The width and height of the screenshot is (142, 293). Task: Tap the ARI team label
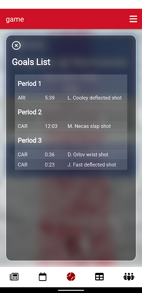[22, 98]
